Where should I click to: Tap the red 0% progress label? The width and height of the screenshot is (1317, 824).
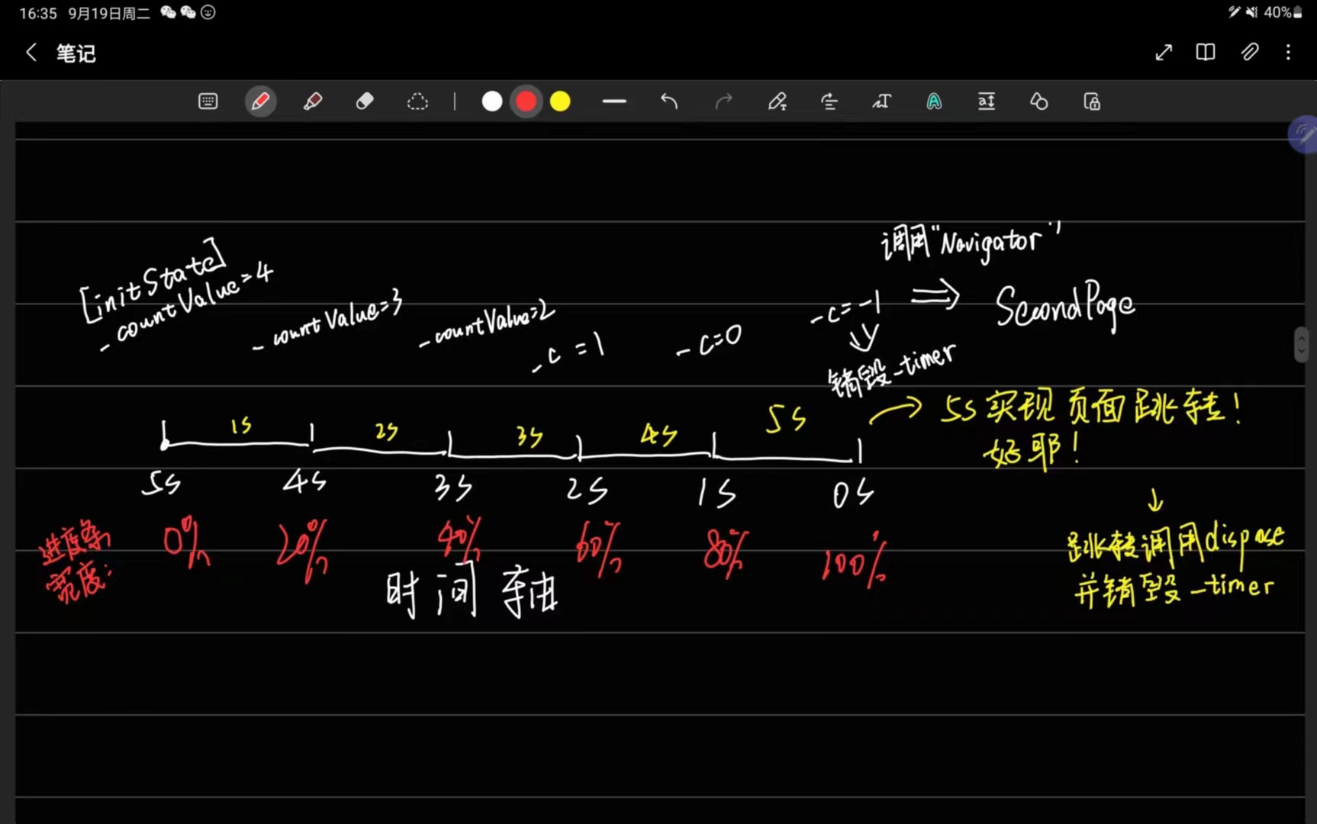[186, 542]
